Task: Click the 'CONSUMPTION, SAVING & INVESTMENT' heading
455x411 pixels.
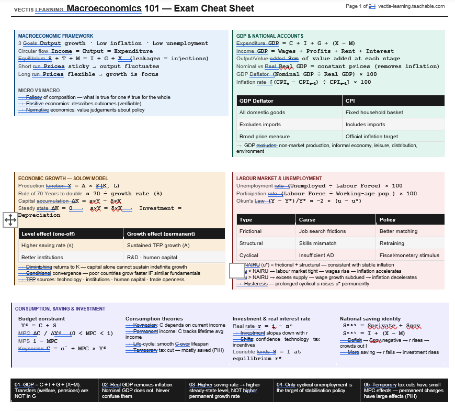Action: 60,309
